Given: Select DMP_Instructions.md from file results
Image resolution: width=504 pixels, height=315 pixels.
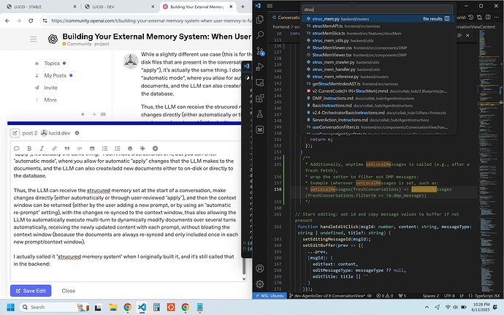Looking at the screenshot, I should click(x=378, y=99).
